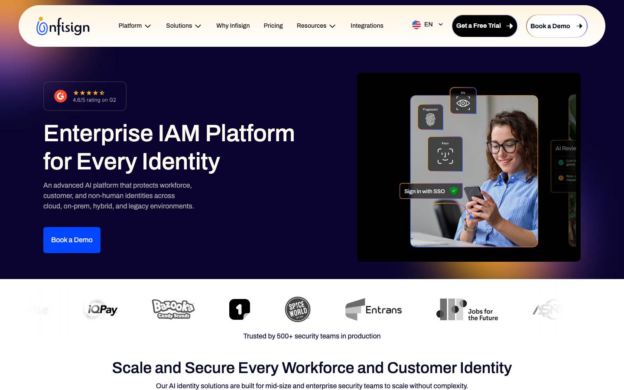Click the Sign in with SSO badge
Viewport: 624px width, 390px height.
coord(431,191)
